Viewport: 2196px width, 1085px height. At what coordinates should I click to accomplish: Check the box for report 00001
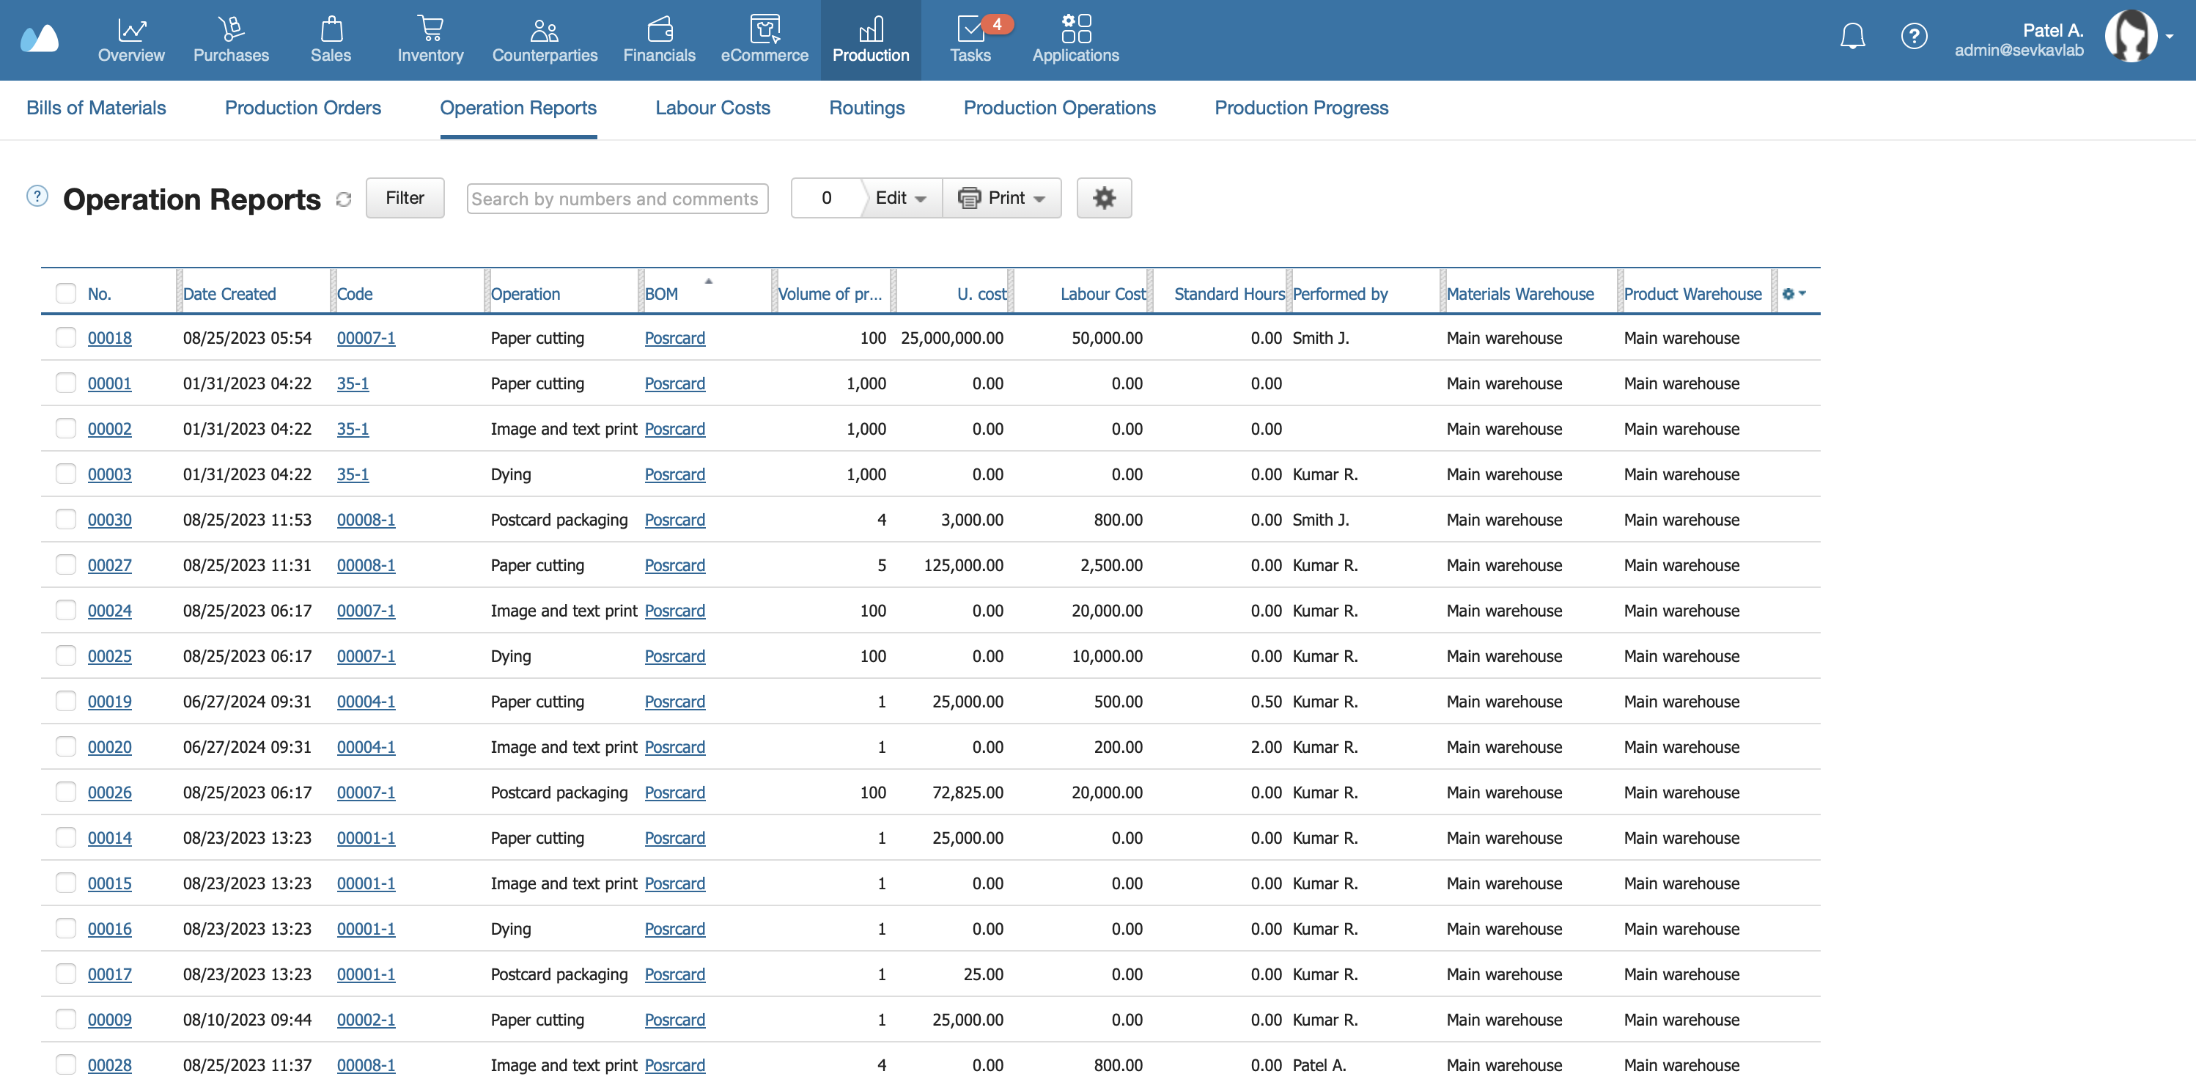(x=66, y=383)
